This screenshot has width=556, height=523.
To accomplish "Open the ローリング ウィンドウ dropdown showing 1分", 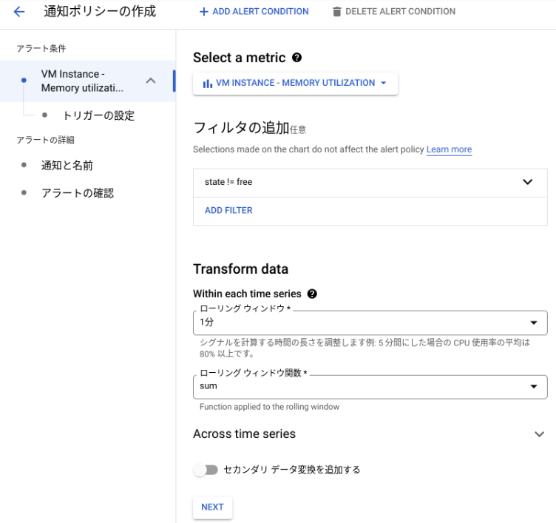I will click(x=370, y=323).
